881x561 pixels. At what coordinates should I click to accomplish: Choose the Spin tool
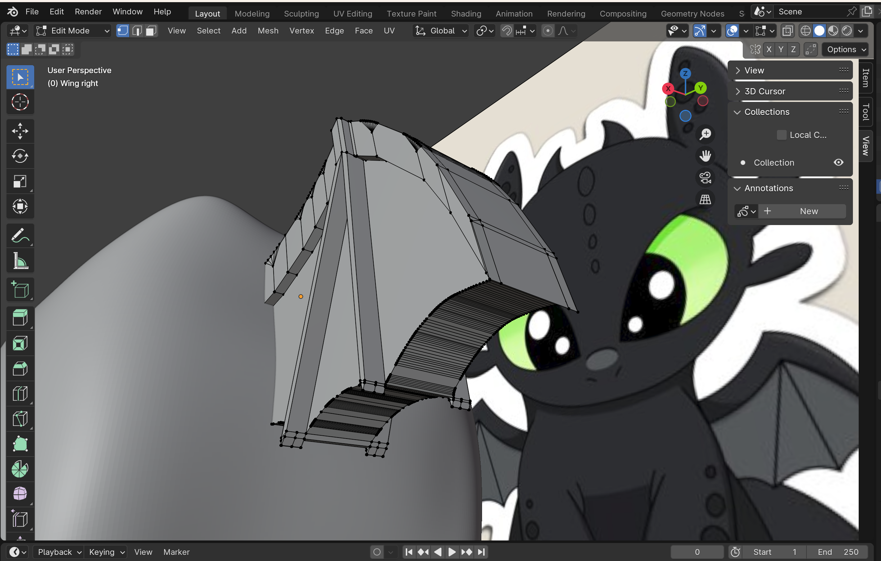pos(20,469)
